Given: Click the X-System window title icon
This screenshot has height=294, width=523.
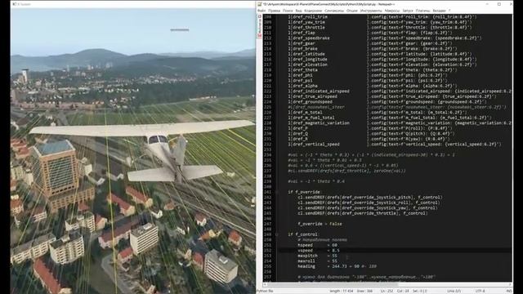Looking at the screenshot, I should click(14, 4).
